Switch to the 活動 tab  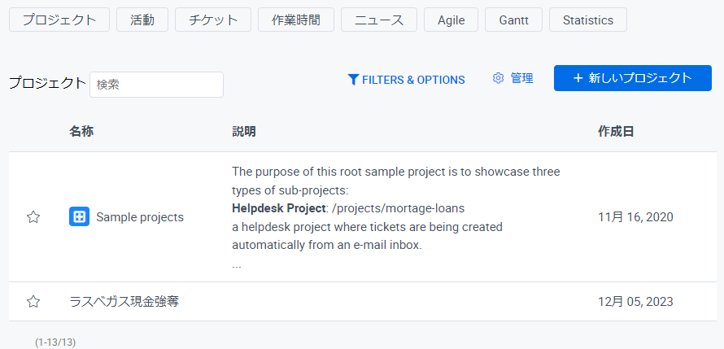click(142, 20)
